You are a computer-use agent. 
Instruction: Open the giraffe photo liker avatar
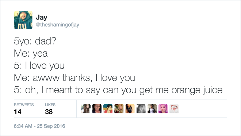click(x=119, y=109)
